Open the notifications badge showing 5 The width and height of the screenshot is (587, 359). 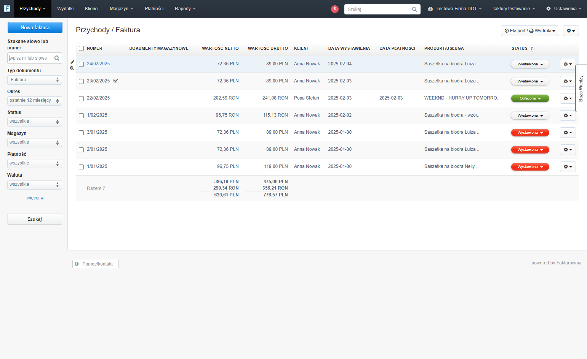click(x=335, y=9)
